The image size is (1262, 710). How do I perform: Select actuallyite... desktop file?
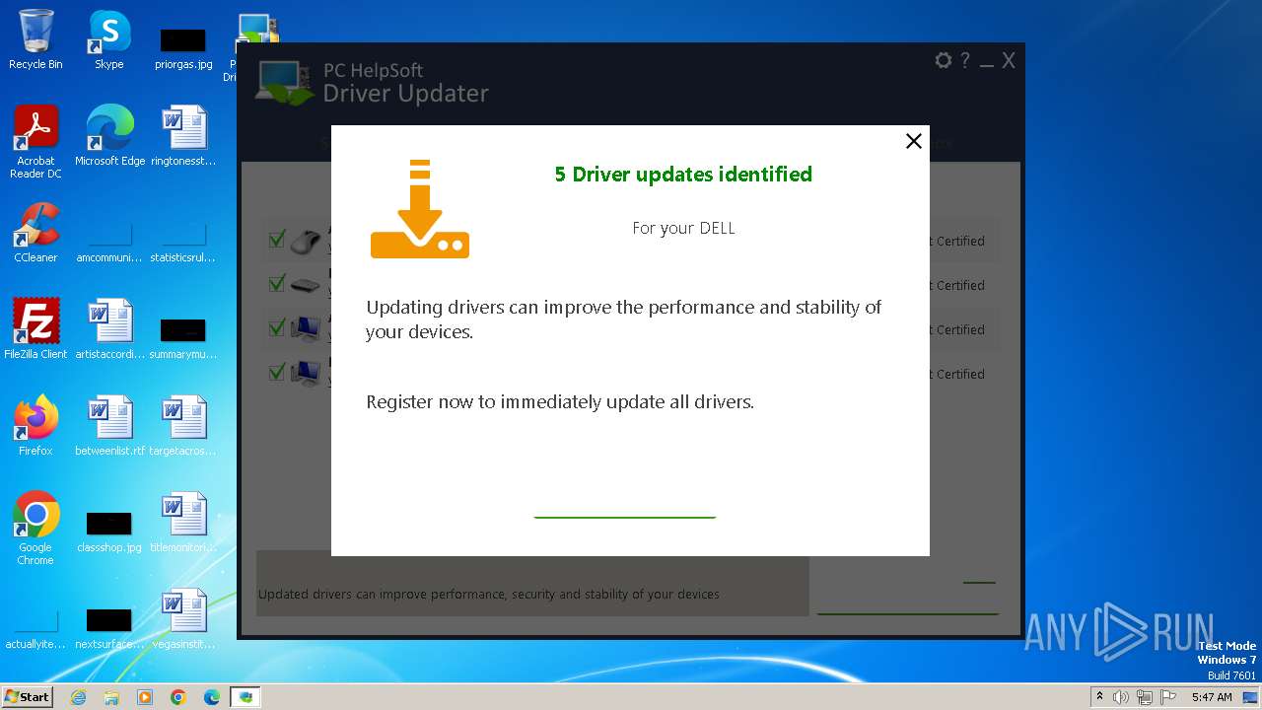(x=35, y=629)
